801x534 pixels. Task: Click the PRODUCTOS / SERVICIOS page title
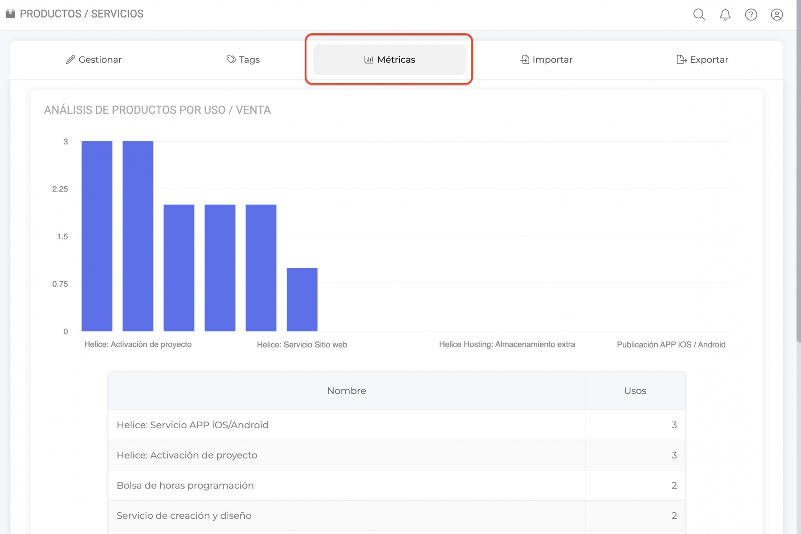(82, 14)
